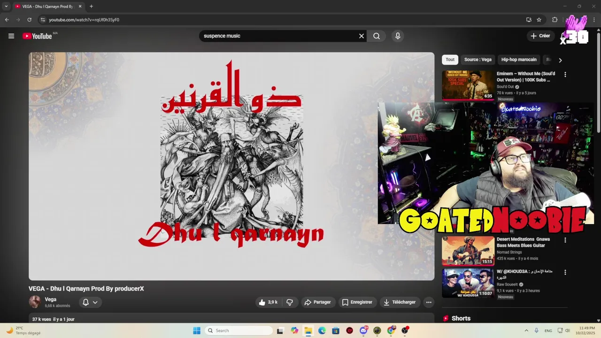601x338 pixels.
Task: Save video with Enregistrer button
Action: (357, 302)
